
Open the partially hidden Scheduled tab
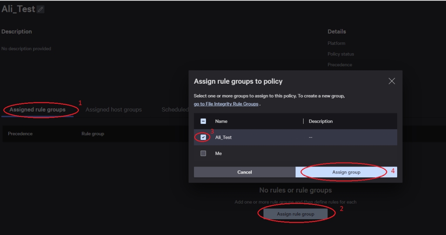(175, 109)
